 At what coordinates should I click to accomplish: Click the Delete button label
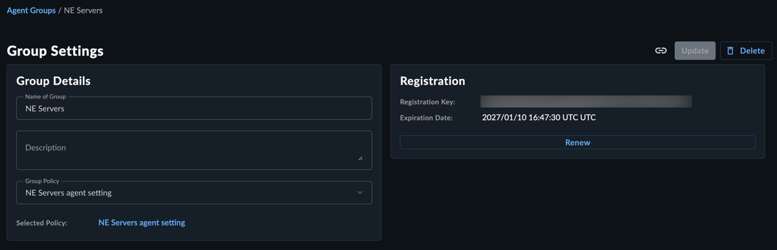point(752,51)
